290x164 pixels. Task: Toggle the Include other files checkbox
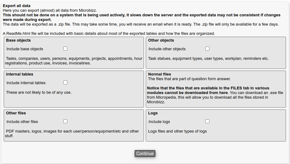(x=65, y=121)
